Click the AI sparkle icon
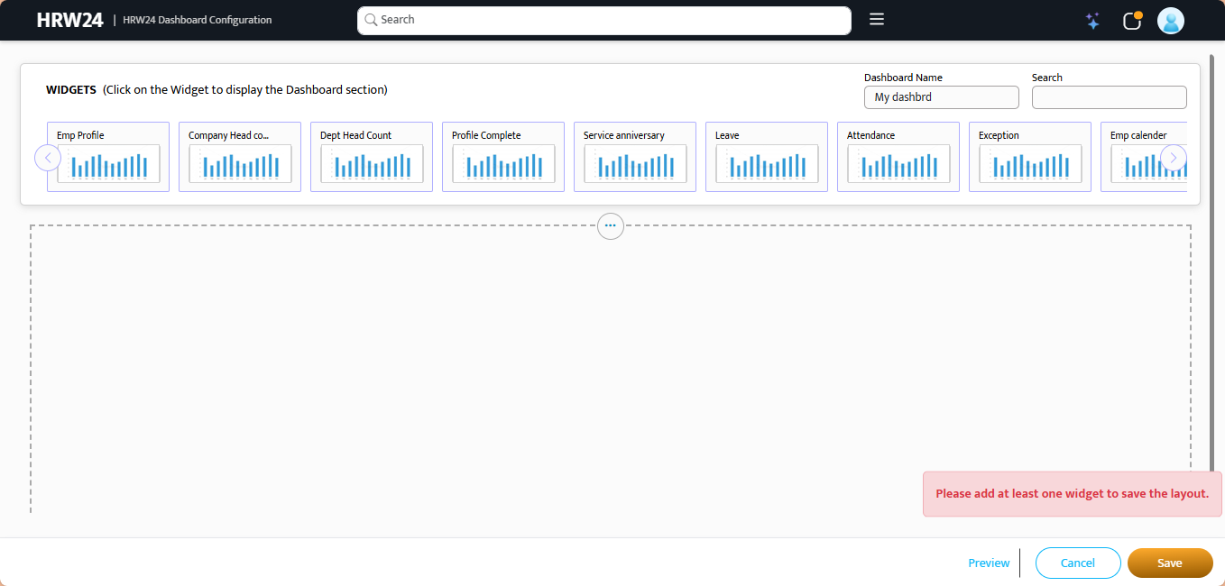Viewport: 1225px width, 586px height. [1092, 21]
